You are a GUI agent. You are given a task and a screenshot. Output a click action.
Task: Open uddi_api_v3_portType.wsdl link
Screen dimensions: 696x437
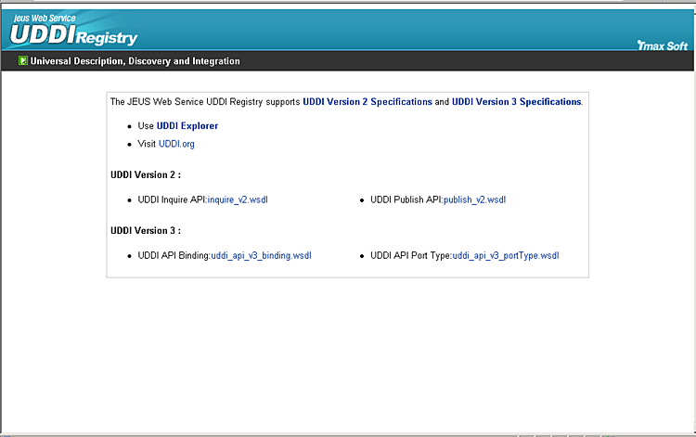point(506,255)
